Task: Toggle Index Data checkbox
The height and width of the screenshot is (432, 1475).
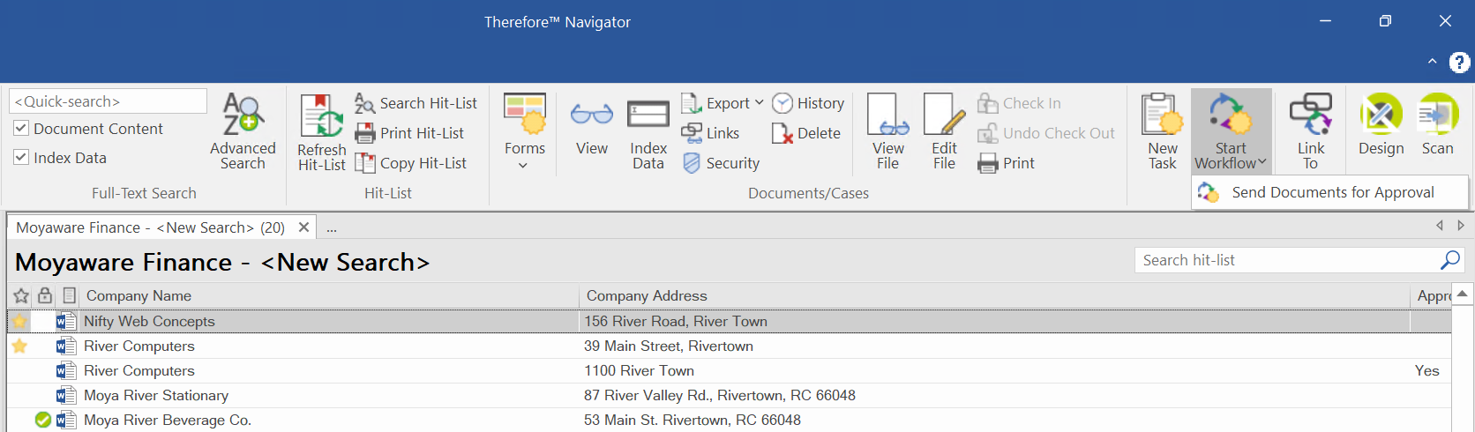Action: tap(21, 158)
